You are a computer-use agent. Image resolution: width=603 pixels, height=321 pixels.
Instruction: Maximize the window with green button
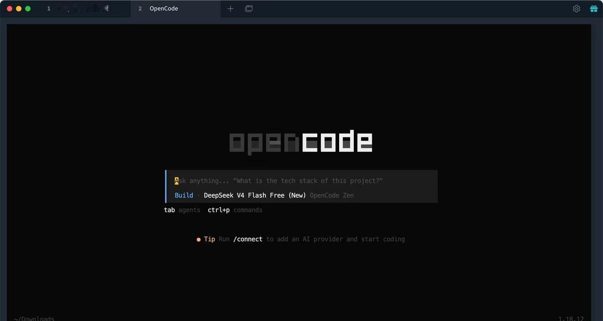click(28, 8)
